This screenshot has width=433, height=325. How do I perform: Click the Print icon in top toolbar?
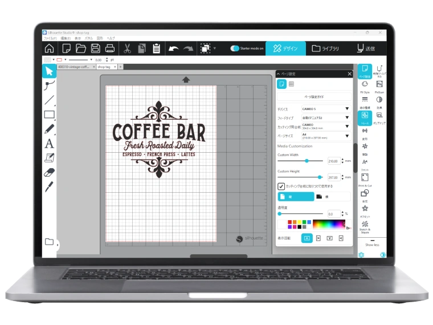coord(111,48)
